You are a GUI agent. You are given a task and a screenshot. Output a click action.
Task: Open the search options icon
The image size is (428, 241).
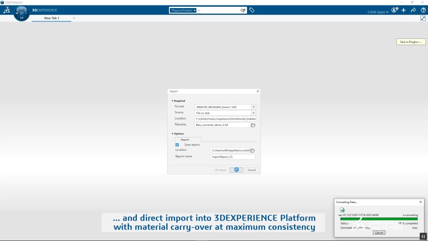243,10
